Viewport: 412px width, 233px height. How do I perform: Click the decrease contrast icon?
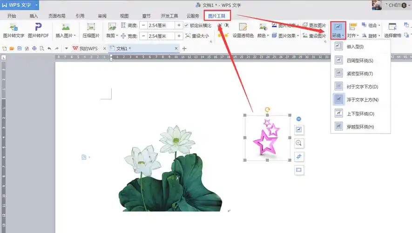227,25
